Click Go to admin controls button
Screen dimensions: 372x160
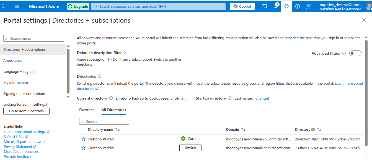click(26, 111)
